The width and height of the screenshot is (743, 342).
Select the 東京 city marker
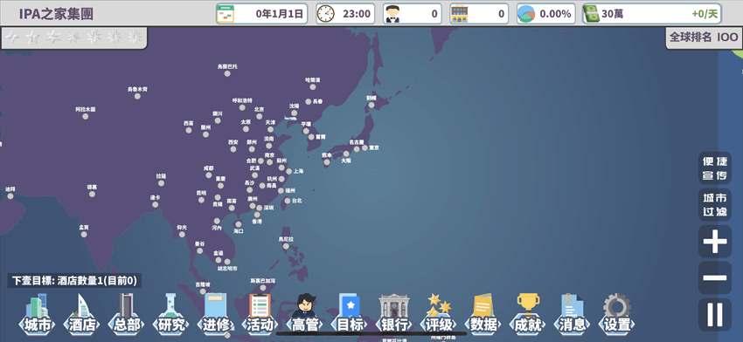(x=365, y=148)
